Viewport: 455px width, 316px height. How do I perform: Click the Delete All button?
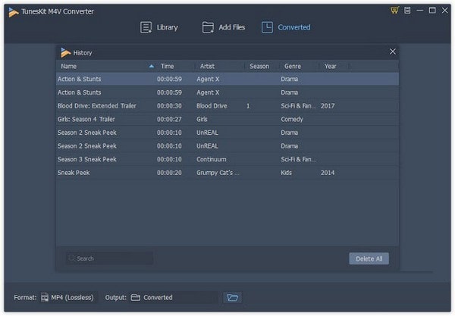pos(369,258)
